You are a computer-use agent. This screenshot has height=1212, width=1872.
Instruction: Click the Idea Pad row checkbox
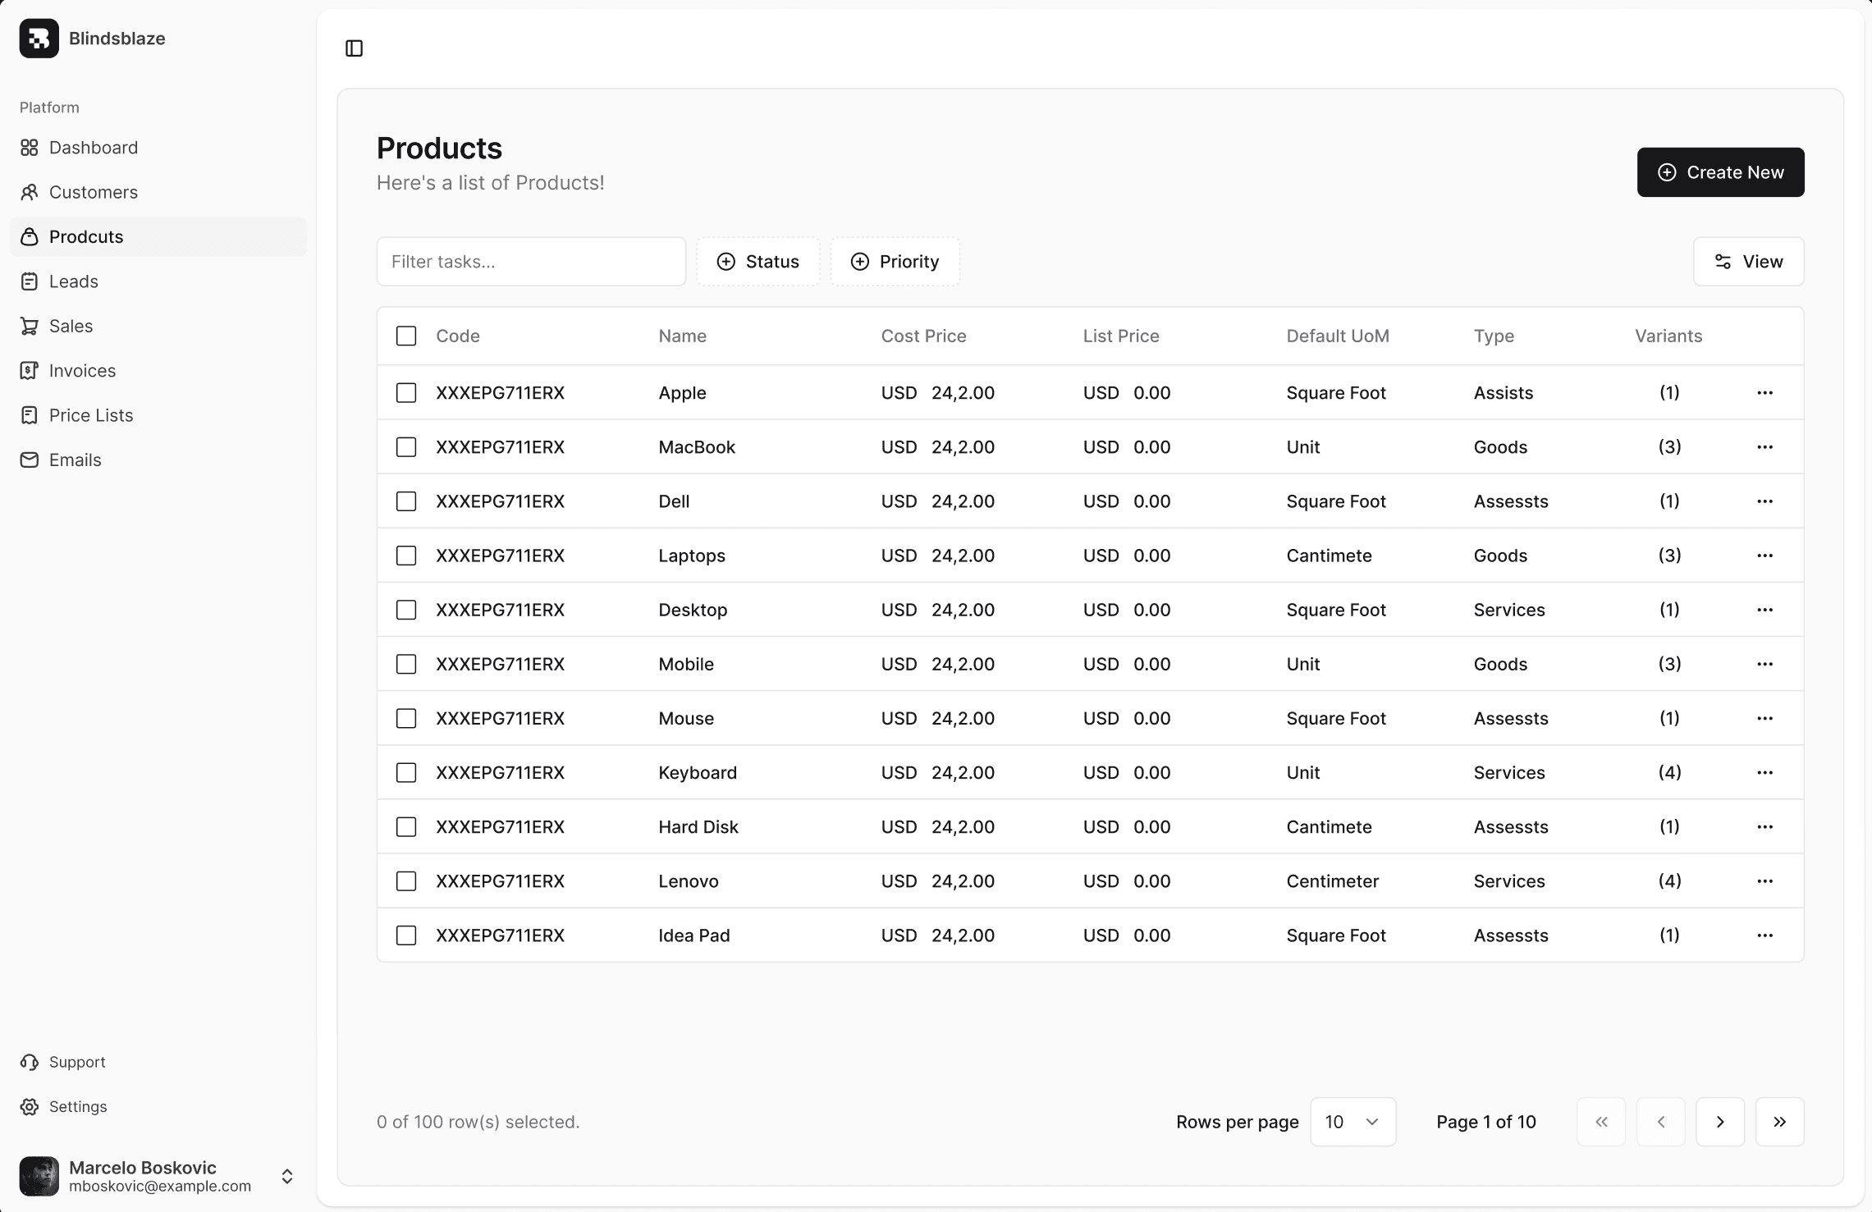pos(406,935)
